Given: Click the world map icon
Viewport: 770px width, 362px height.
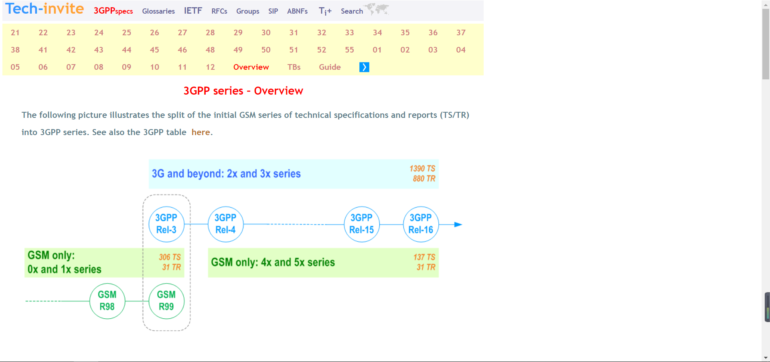Looking at the screenshot, I should [x=377, y=9].
